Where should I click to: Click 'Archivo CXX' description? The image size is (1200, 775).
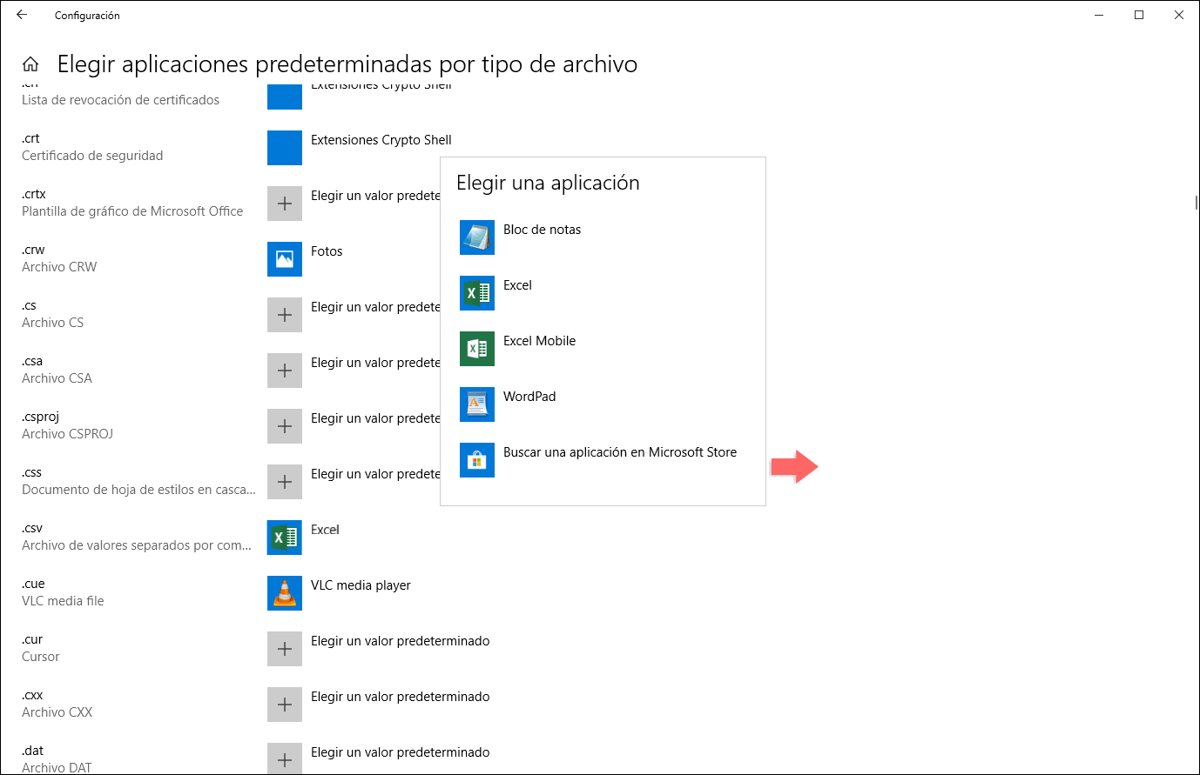click(x=57, y=712)
